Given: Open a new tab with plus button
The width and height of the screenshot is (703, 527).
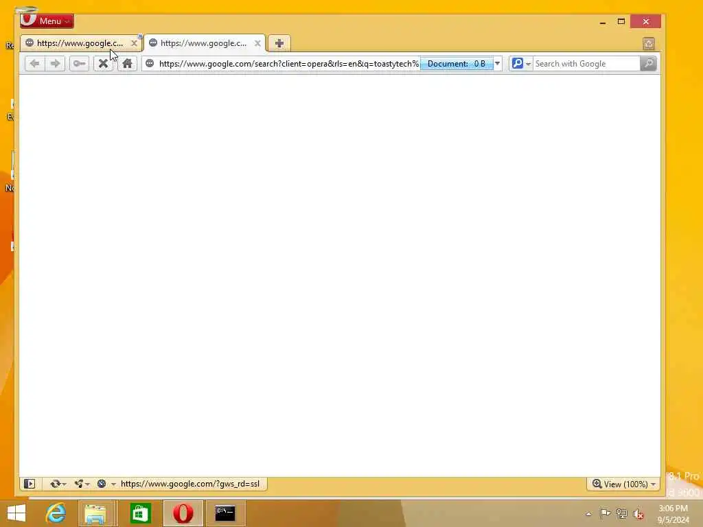Looking at the screenshot, I should [279, 43].
